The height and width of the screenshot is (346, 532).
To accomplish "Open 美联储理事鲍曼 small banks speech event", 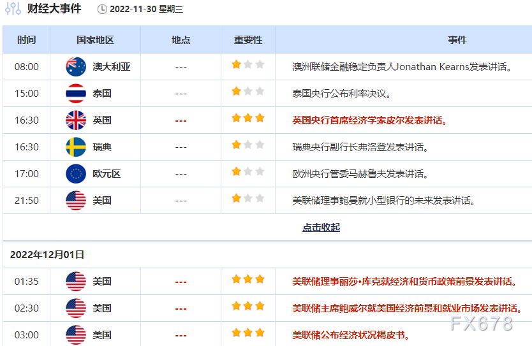I will tap(384, 201).
